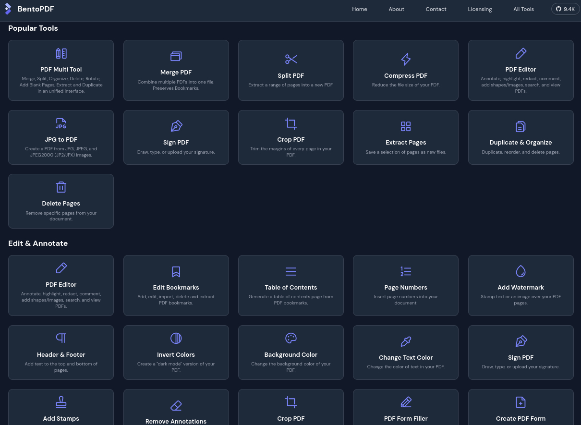Click the Delete Pages trash can icon
The image size is (581, 425).
tap(61, 187)
